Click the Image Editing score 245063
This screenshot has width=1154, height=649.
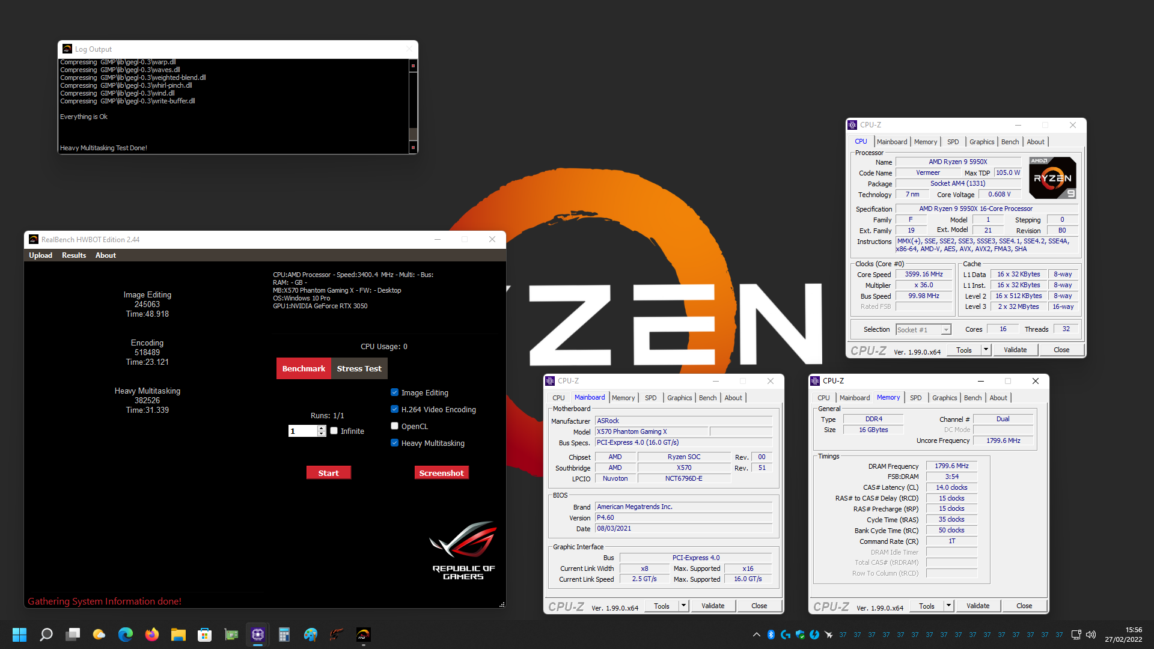(147, 304)
